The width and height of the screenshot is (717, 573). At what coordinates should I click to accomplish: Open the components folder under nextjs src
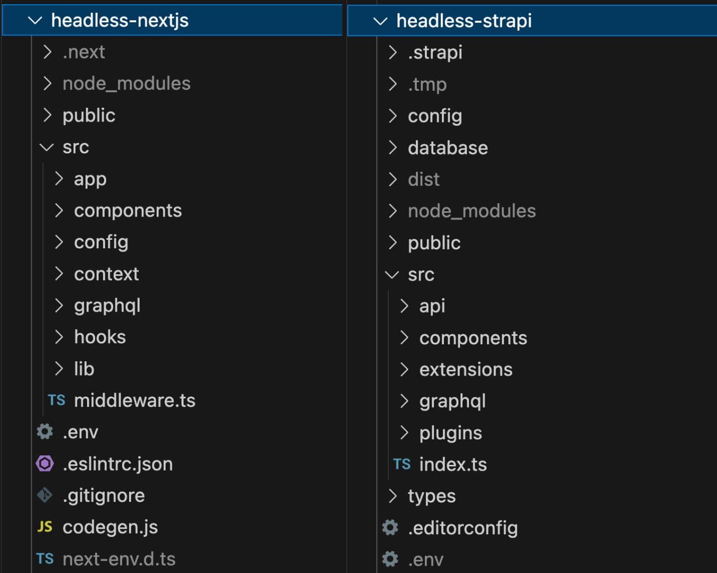(x=128, y=211)
